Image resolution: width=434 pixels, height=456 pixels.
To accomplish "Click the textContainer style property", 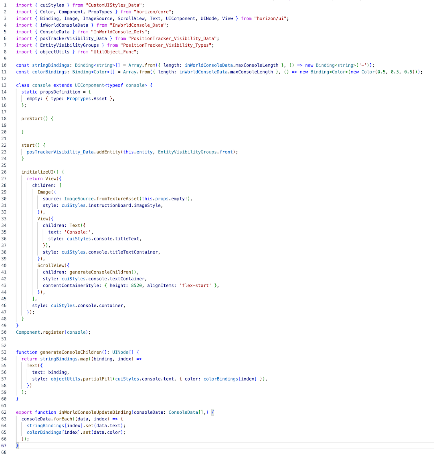I will (127, 279).
